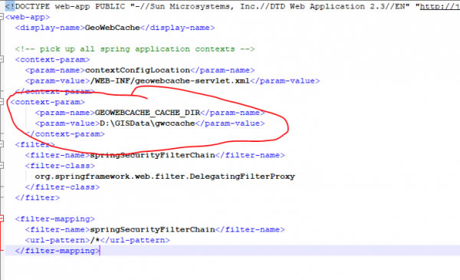Select the /* url-pattern value
The width and height of the screenshot is (460, 280).
[x=95, y=240]
